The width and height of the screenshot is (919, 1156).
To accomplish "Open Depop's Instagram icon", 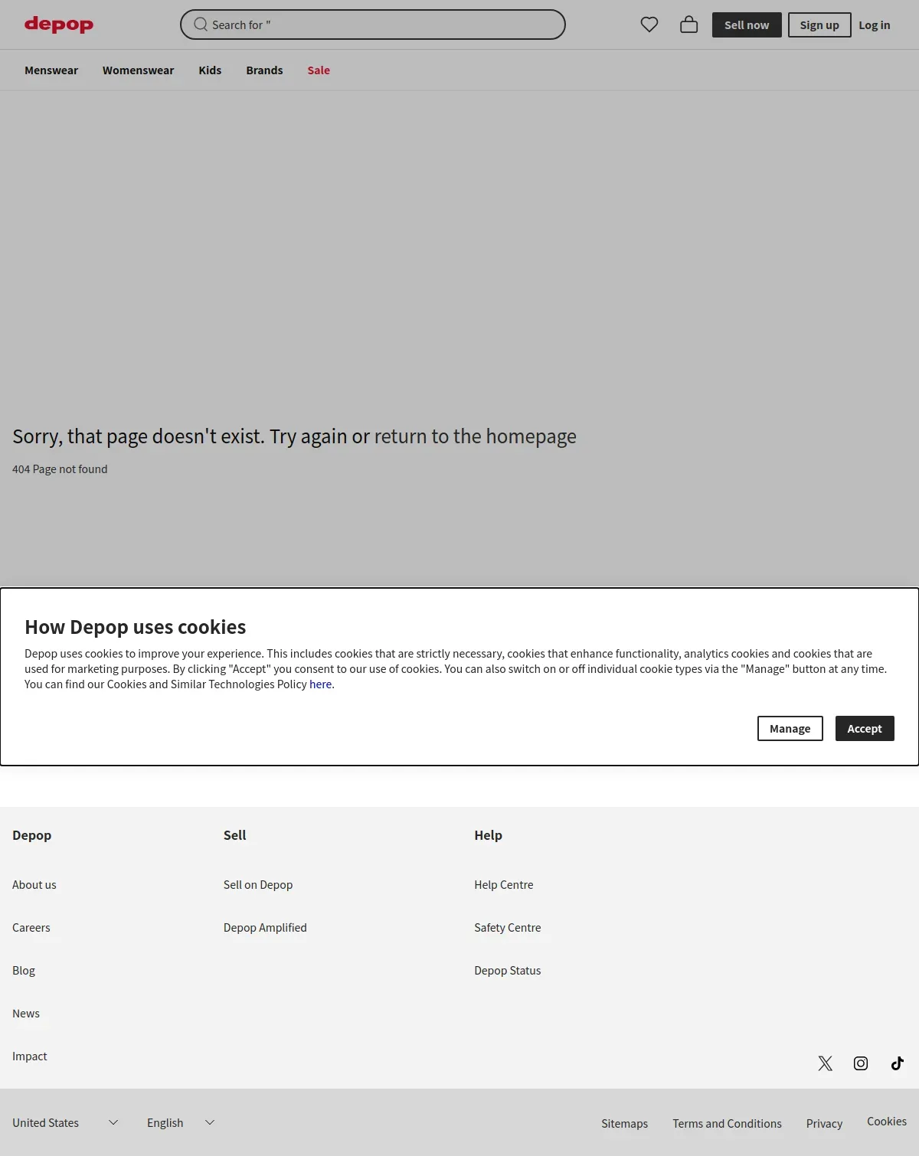I will (861, 1063).
